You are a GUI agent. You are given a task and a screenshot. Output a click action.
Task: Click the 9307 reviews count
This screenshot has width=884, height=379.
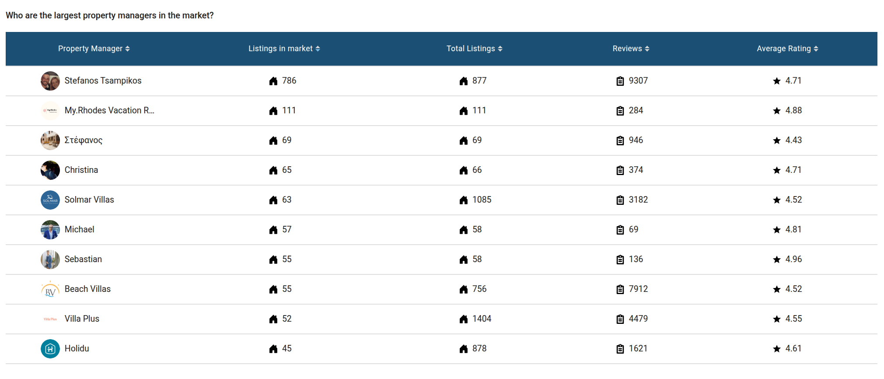pos(638,81)
